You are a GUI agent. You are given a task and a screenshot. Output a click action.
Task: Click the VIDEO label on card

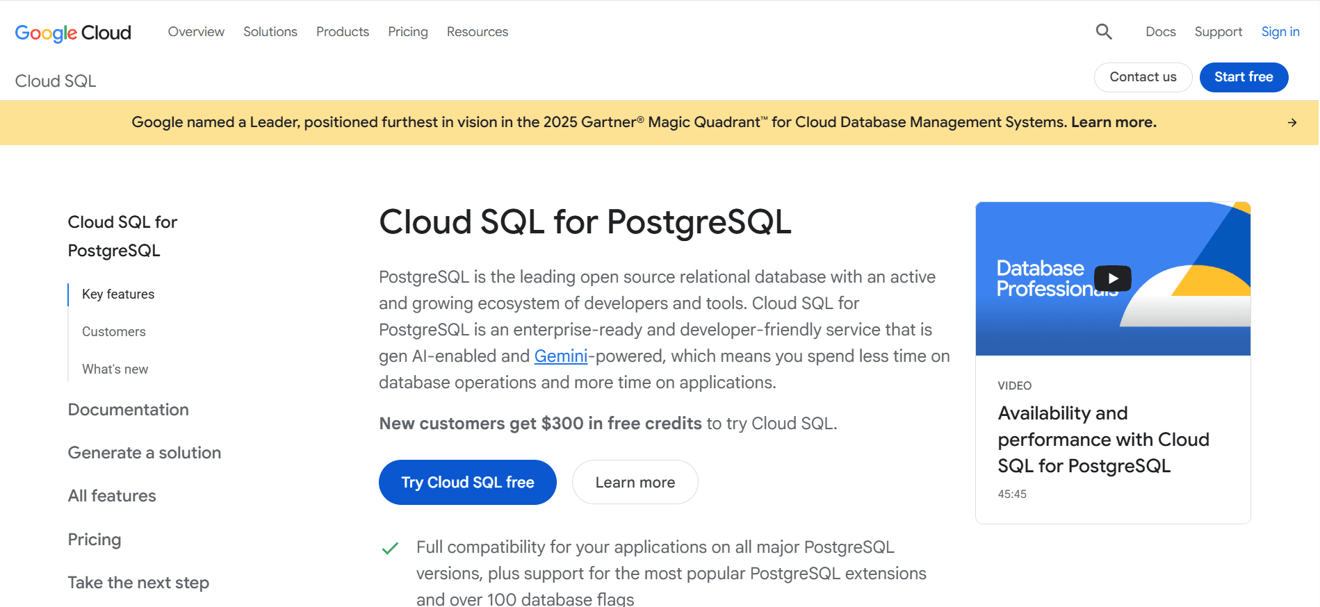(1015, 385)
